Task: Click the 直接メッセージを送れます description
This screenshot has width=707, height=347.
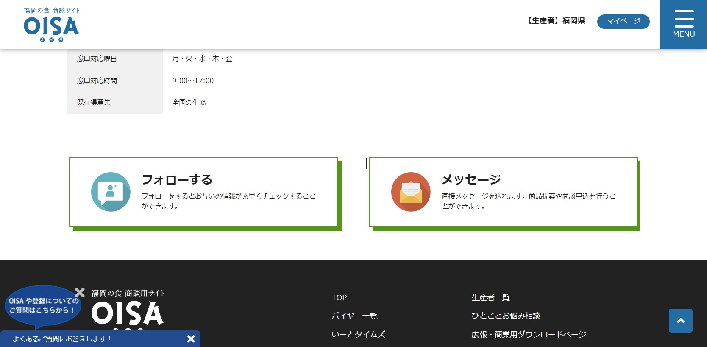Action: [x=529, y=201]
